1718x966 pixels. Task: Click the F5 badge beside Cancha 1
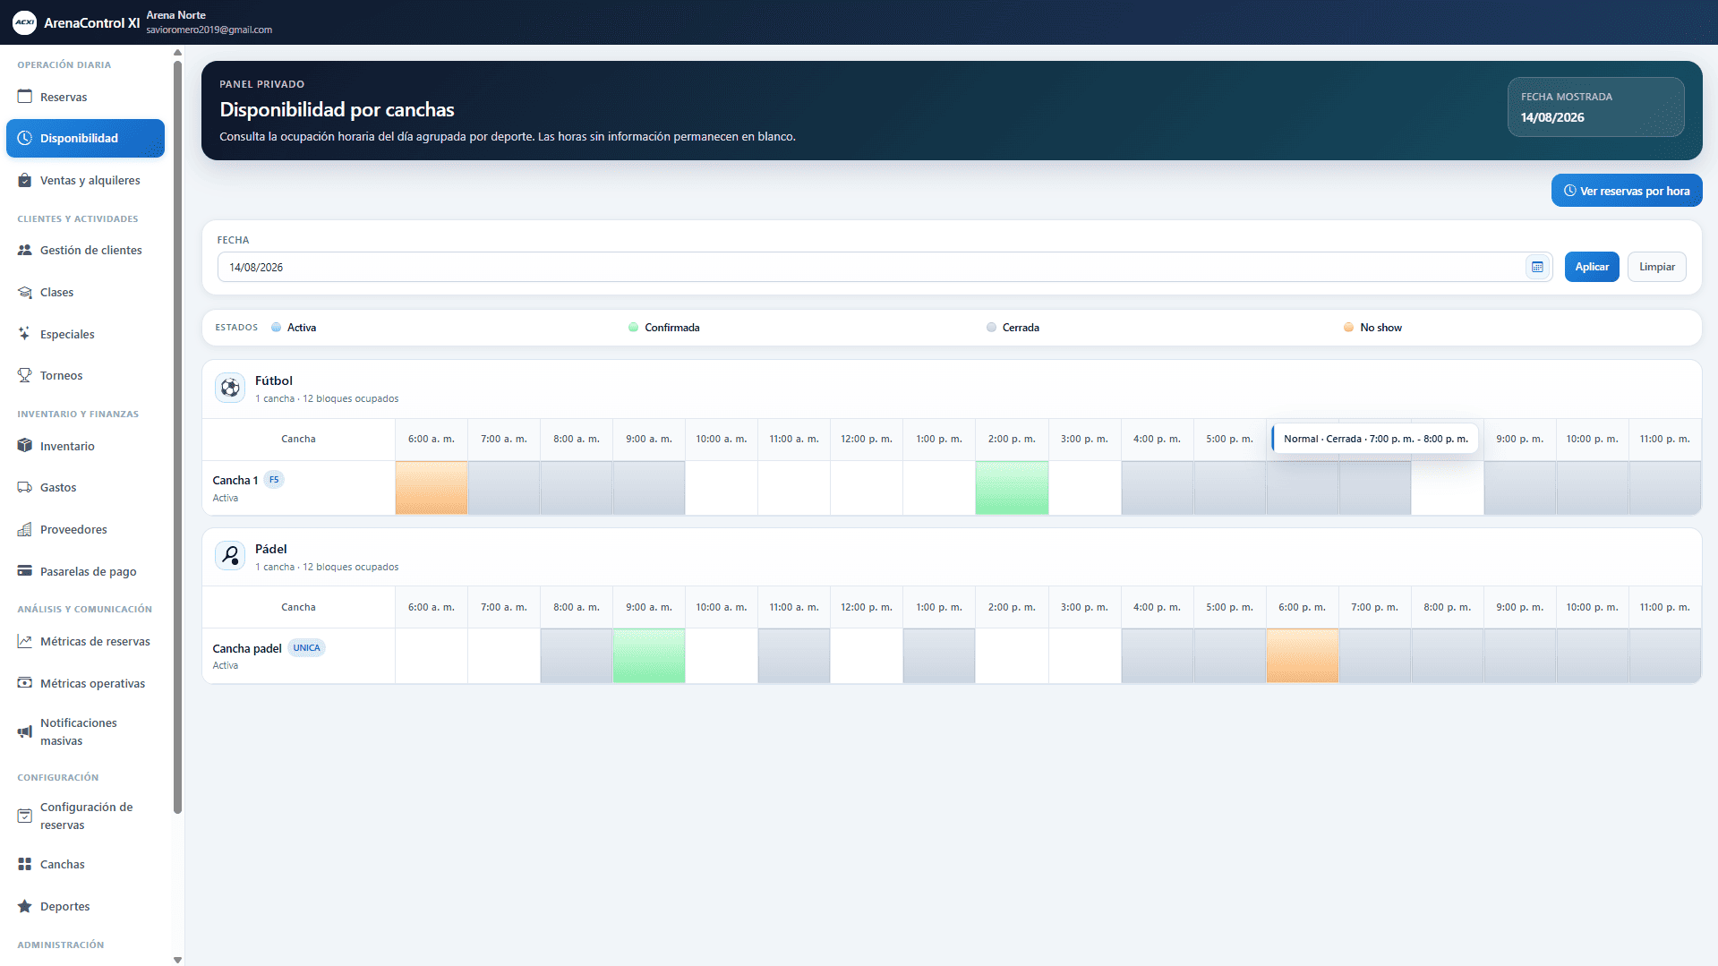pyautogui.click(x=274, y=480)
